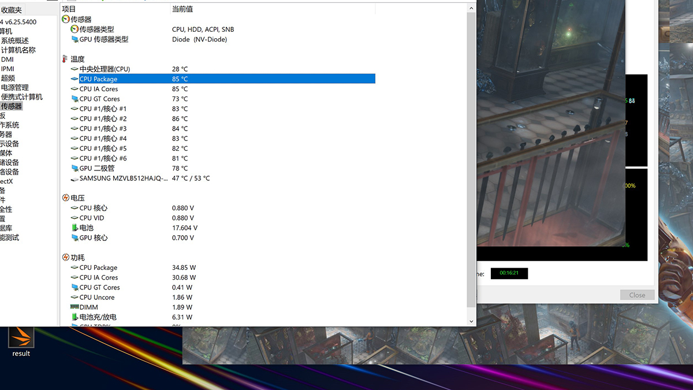Click the 电池 voltage battery icon

coord(74,228)
